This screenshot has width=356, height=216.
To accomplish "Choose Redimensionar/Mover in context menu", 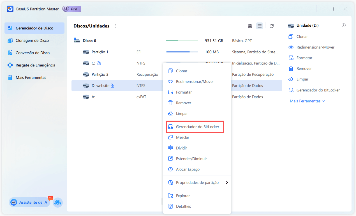I will click(197, 82).
